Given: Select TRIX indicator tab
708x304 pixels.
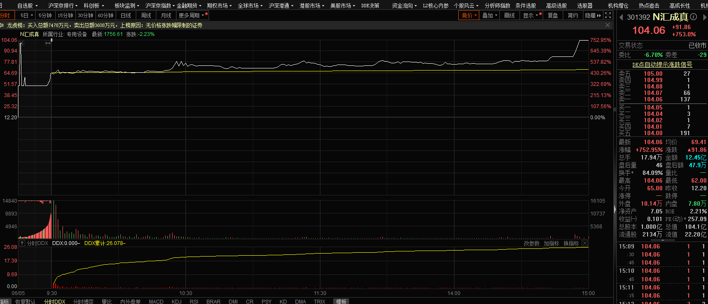Looking at the screenshot, I should [x=320, y=301].
